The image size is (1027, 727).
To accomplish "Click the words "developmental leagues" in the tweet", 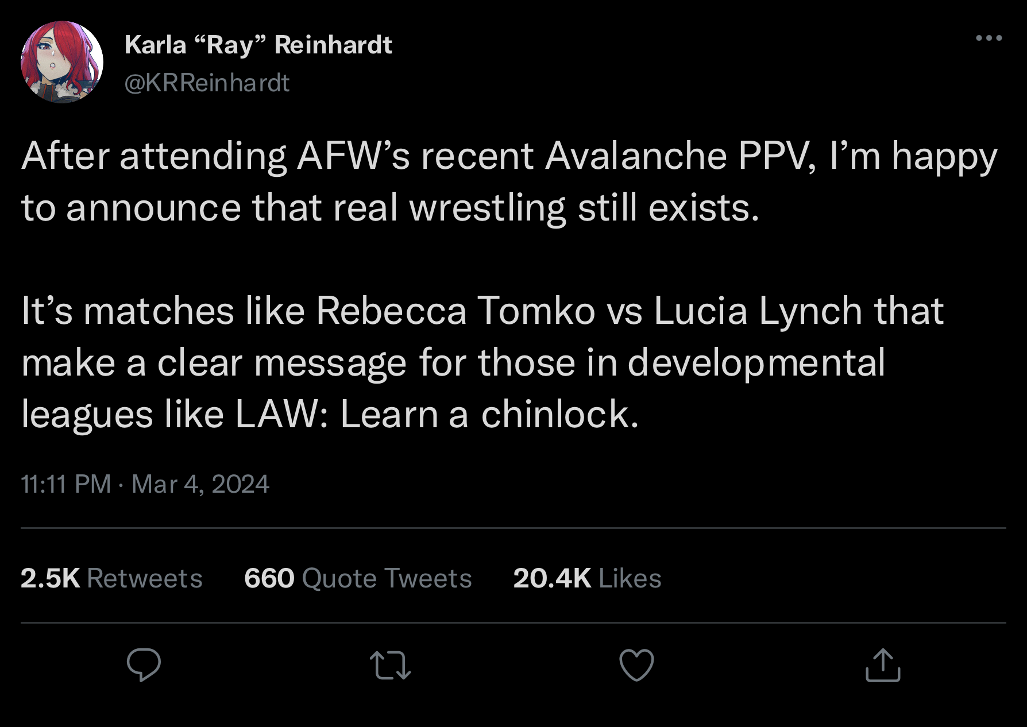I will pyautogui.click(x=755, y=362).
